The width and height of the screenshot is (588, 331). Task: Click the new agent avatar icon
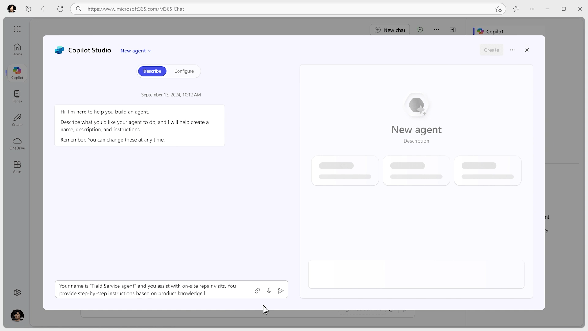(416, 105)
